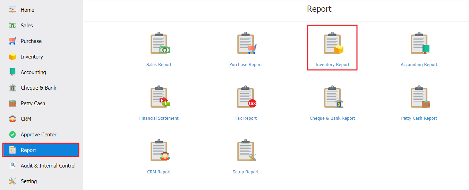Screen dimensions: 469x190
Task: Open Approve Center menu label
Action: click(x=39, y=135)
